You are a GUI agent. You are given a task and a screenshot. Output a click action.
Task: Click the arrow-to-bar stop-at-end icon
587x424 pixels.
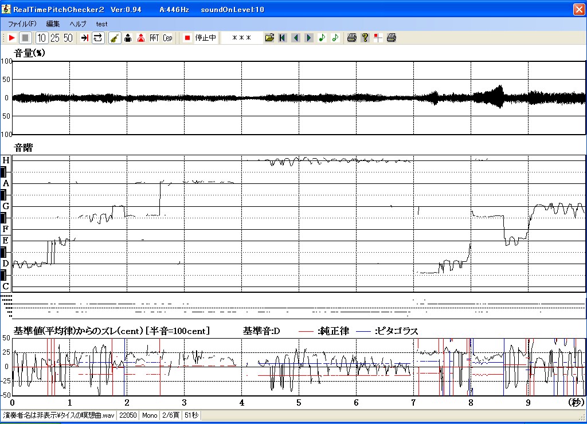coord(85,38)
